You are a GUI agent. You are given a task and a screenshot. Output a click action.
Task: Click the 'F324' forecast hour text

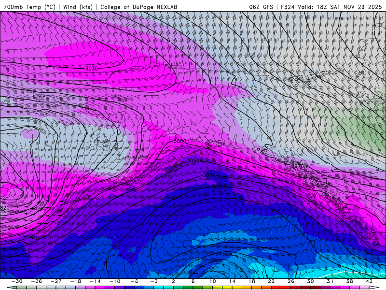click(288, 7)
